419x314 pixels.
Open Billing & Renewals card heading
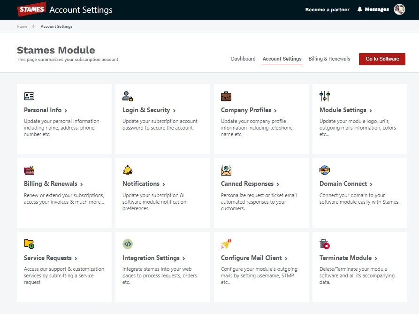51,184
